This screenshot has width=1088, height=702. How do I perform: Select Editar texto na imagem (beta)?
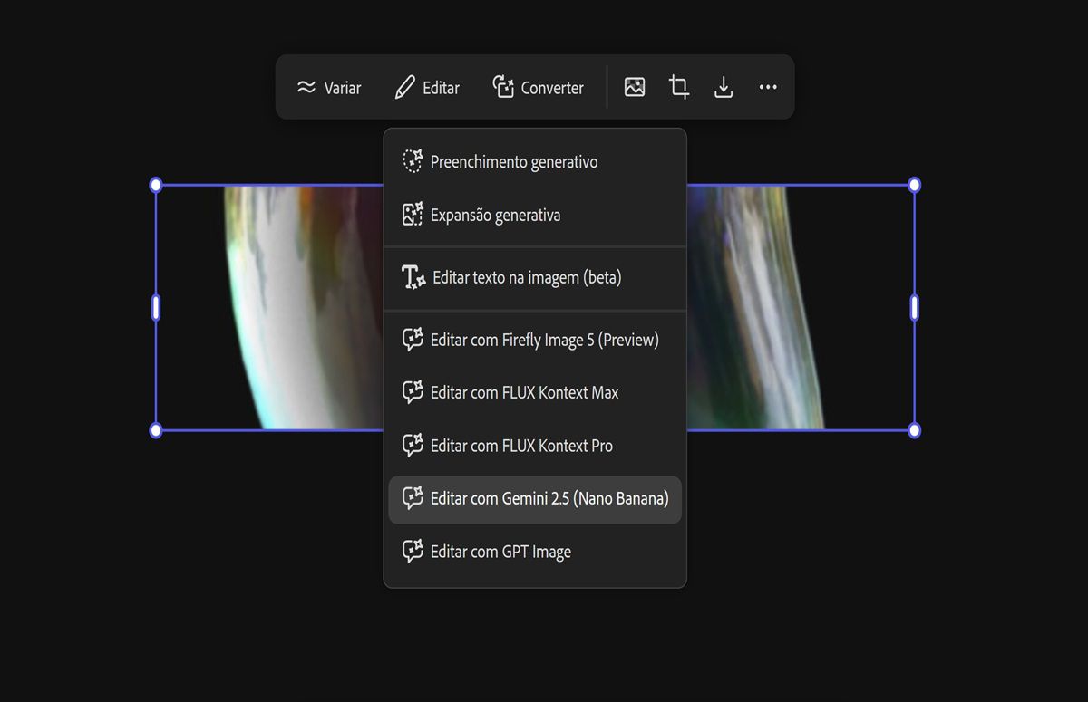click(535, 277)
